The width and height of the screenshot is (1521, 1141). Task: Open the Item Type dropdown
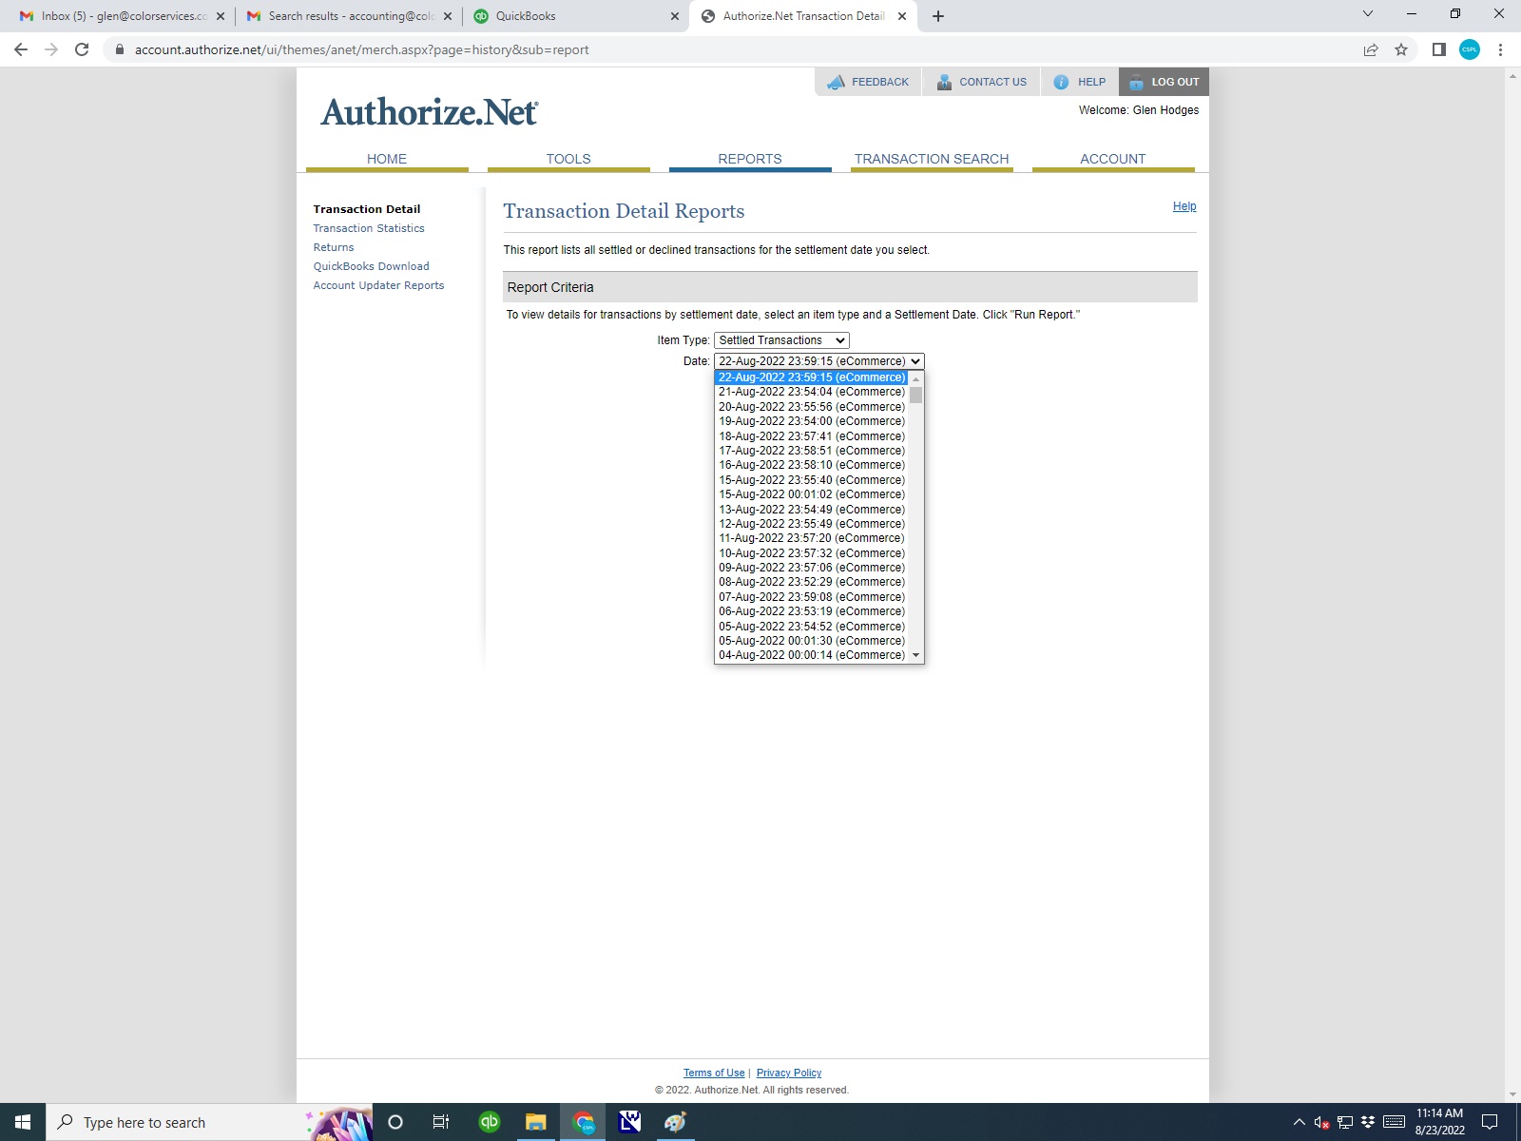[781, 340]
